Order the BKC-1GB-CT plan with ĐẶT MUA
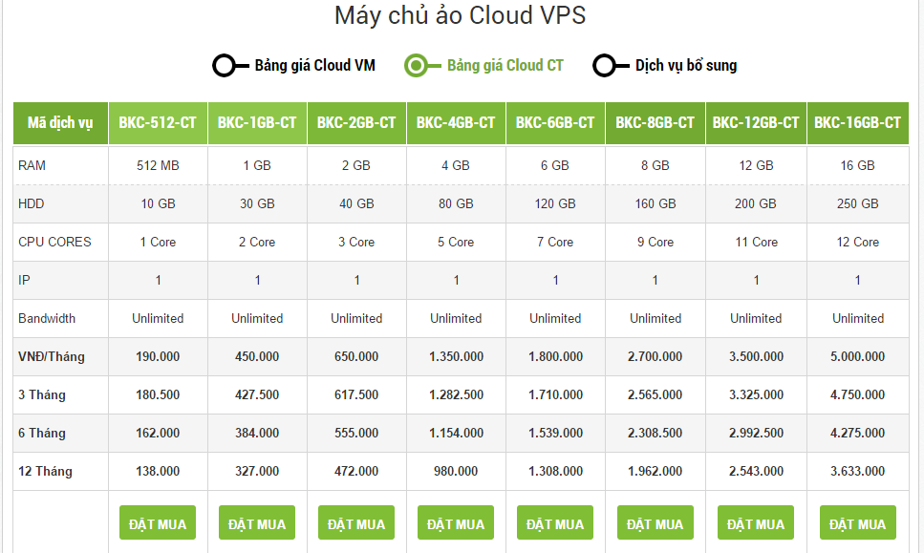This screenshot has width=924, height=553. click(257, 522)
